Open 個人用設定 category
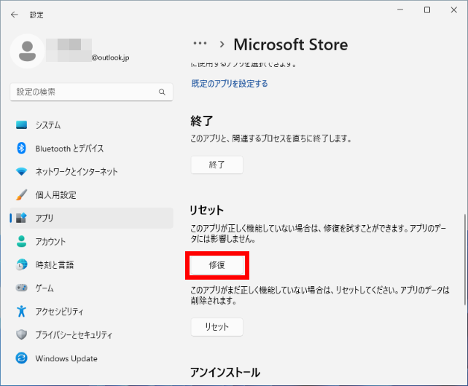 (56, 194)
